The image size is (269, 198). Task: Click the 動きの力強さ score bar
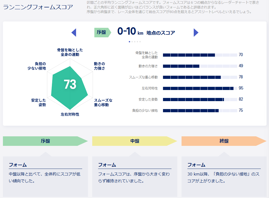[x=200, y=66]
